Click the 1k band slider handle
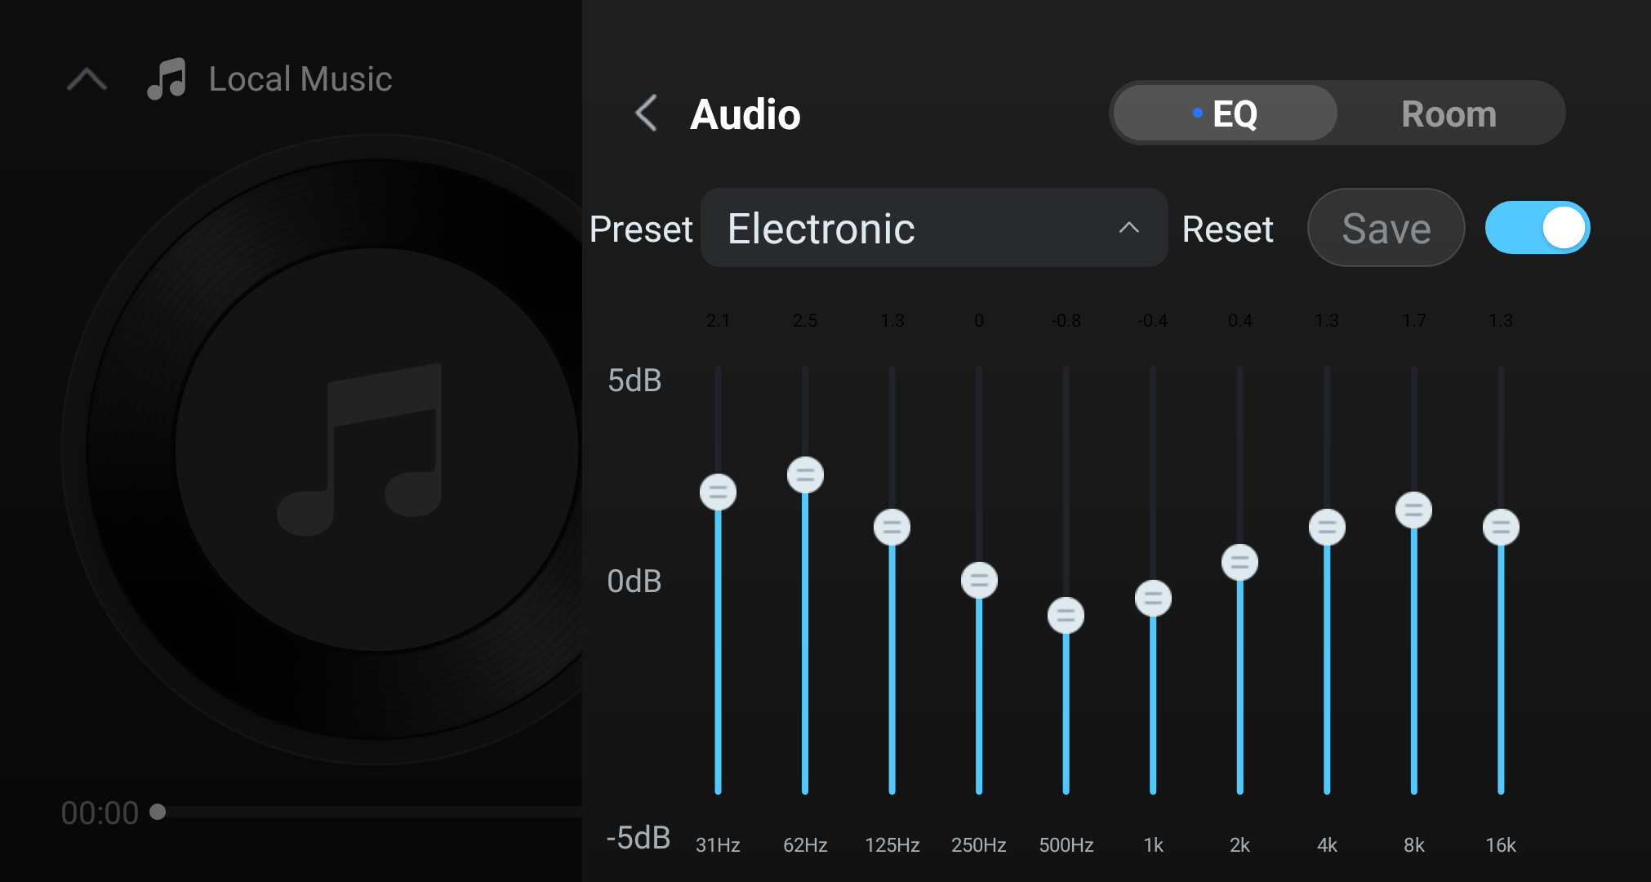1651x882 pixels. click(1153, 598)
